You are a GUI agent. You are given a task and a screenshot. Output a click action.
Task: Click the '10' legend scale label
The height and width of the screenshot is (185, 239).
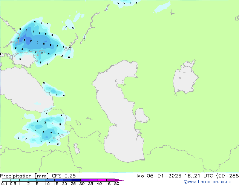pos(47,183)
